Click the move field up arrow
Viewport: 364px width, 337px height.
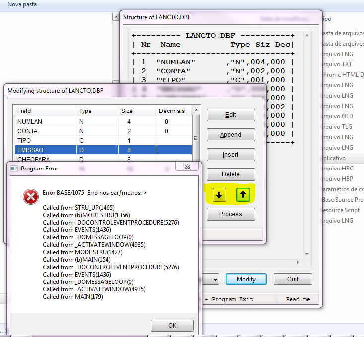[x=242, y=195]
